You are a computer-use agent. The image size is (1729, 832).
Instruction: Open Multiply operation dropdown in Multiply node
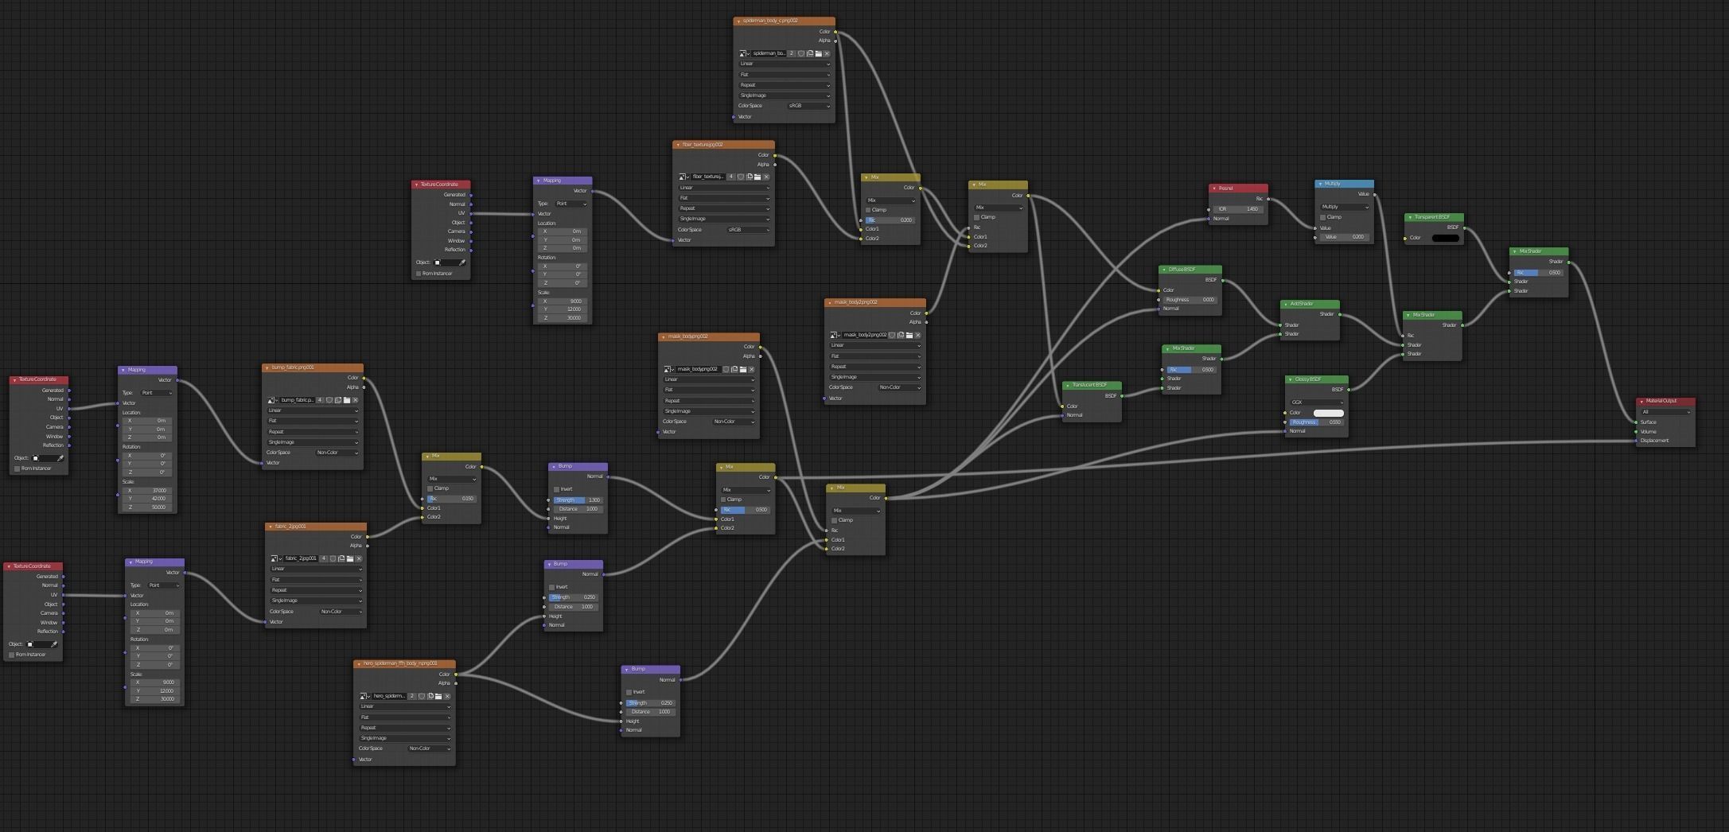tap(1344, 207)
